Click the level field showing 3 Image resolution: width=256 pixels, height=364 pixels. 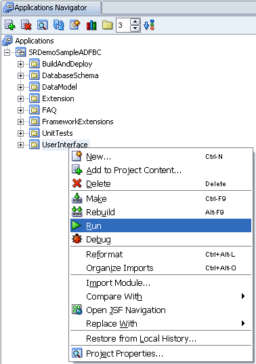tap(123, 25)
